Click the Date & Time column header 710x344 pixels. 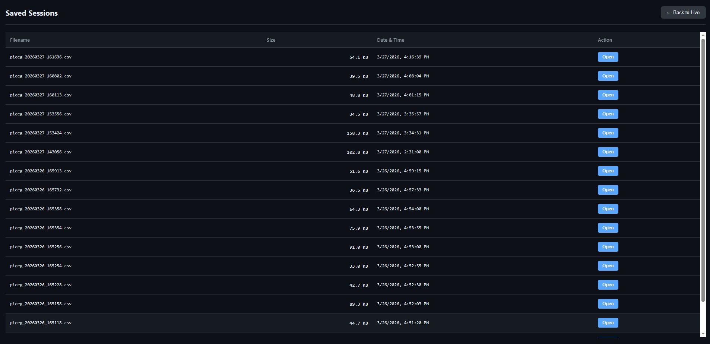pos(390,40)
